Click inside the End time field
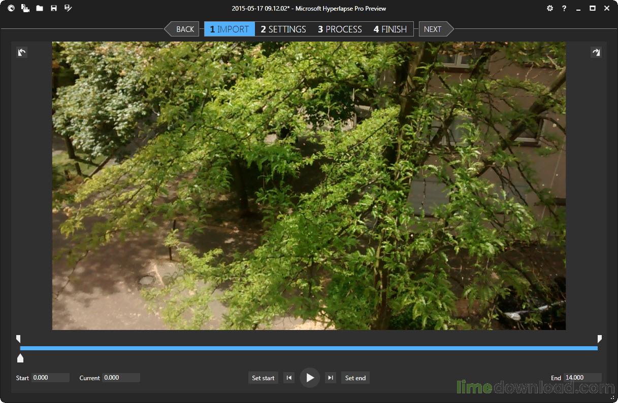Screen dimensions: 618x403 coord(582,377)
